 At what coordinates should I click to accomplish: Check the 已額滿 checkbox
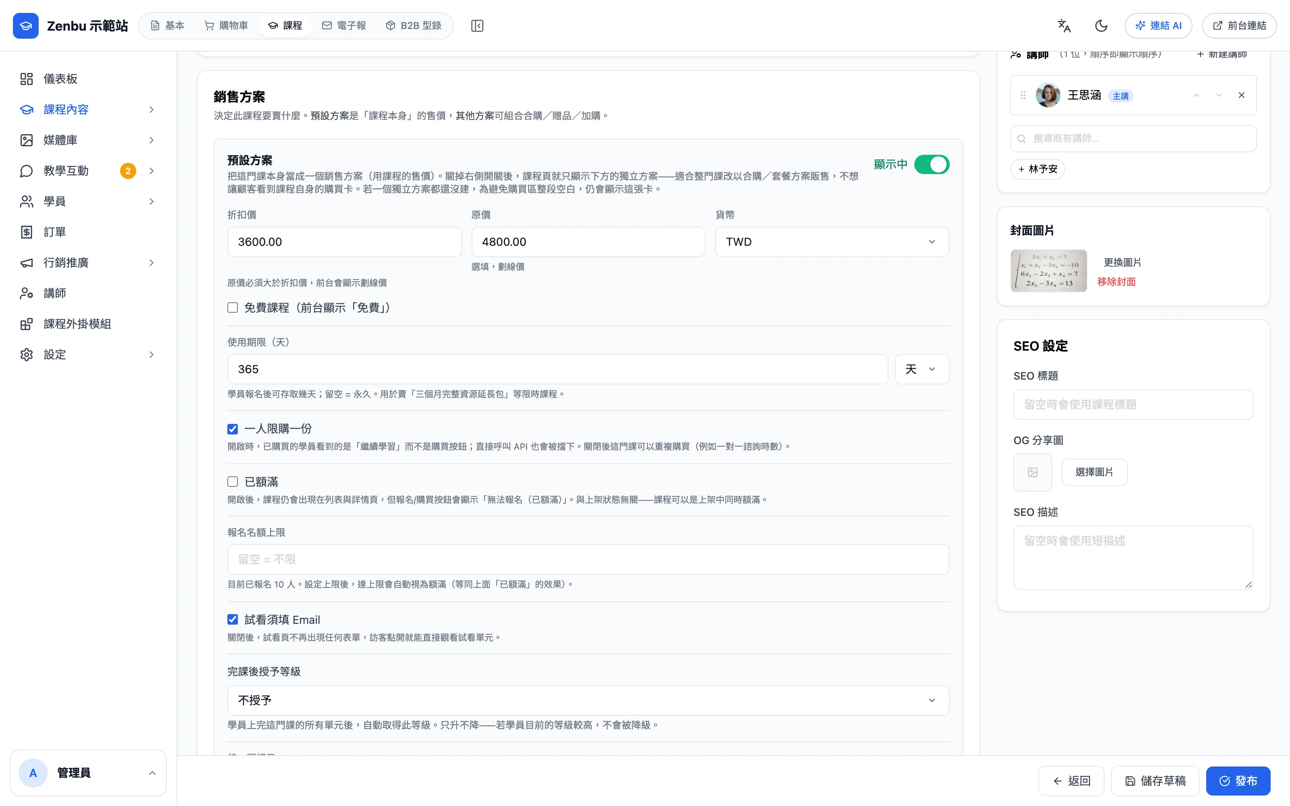pos(233,482)
